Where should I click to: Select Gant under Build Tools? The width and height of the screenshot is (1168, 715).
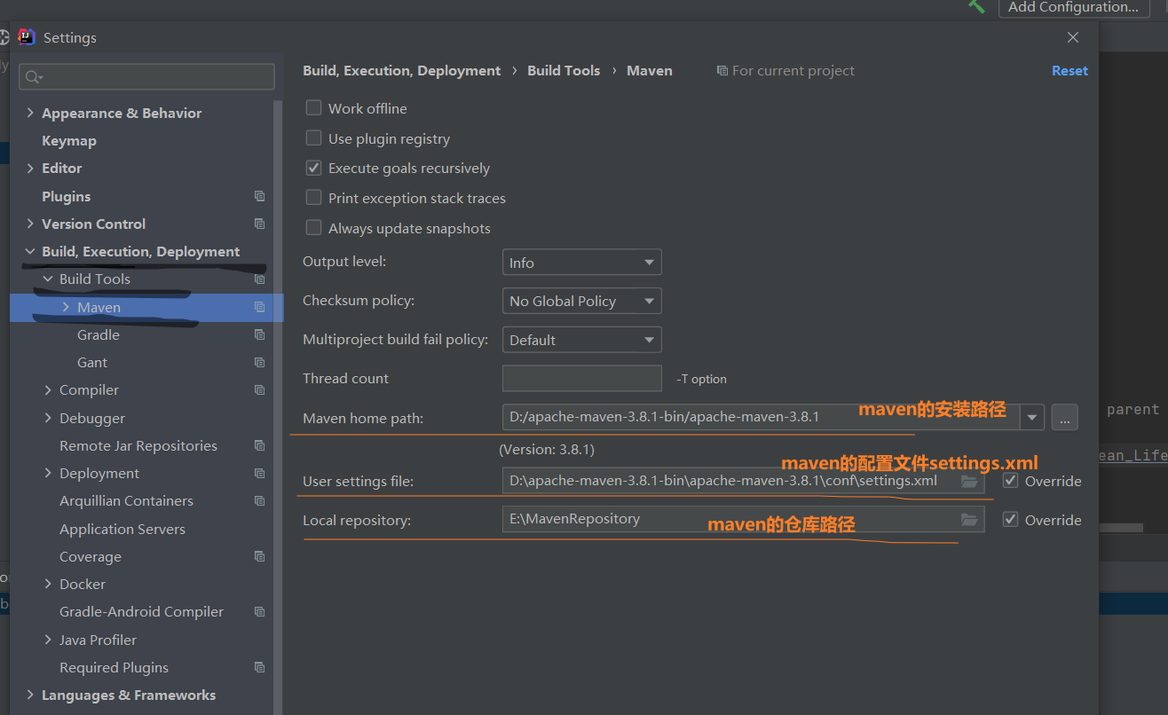[92, 362]
